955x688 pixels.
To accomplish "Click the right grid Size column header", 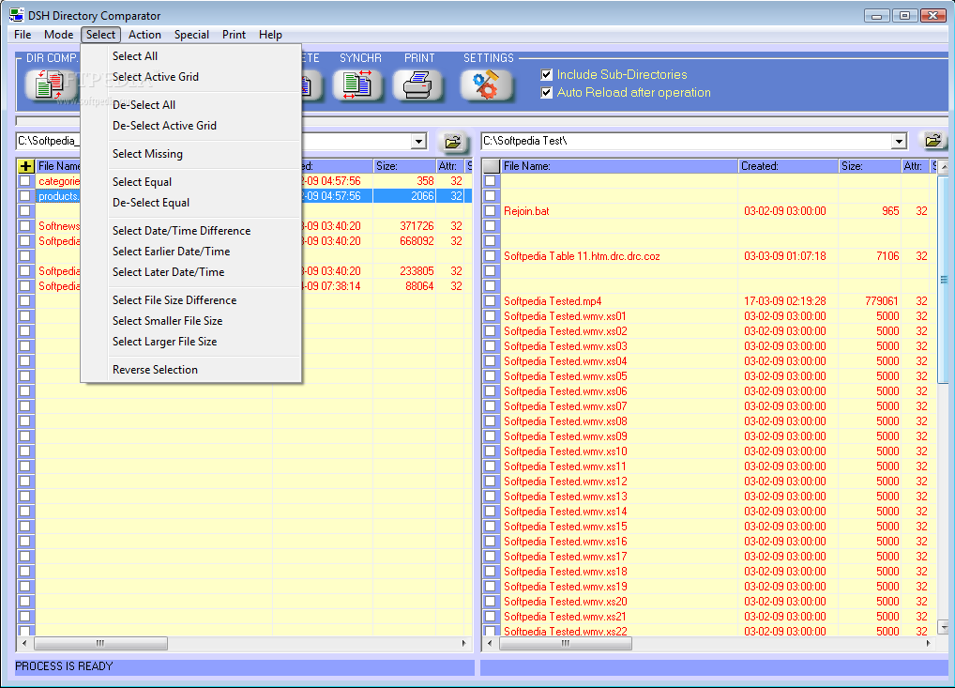I will (x=870, y=166).
